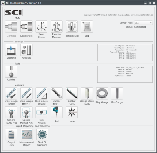Click the Tip Diameter value
Screen dimensions: 157x153
128,76
